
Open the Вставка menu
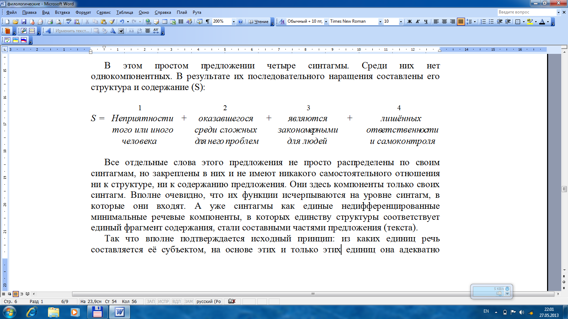(62, 12)
